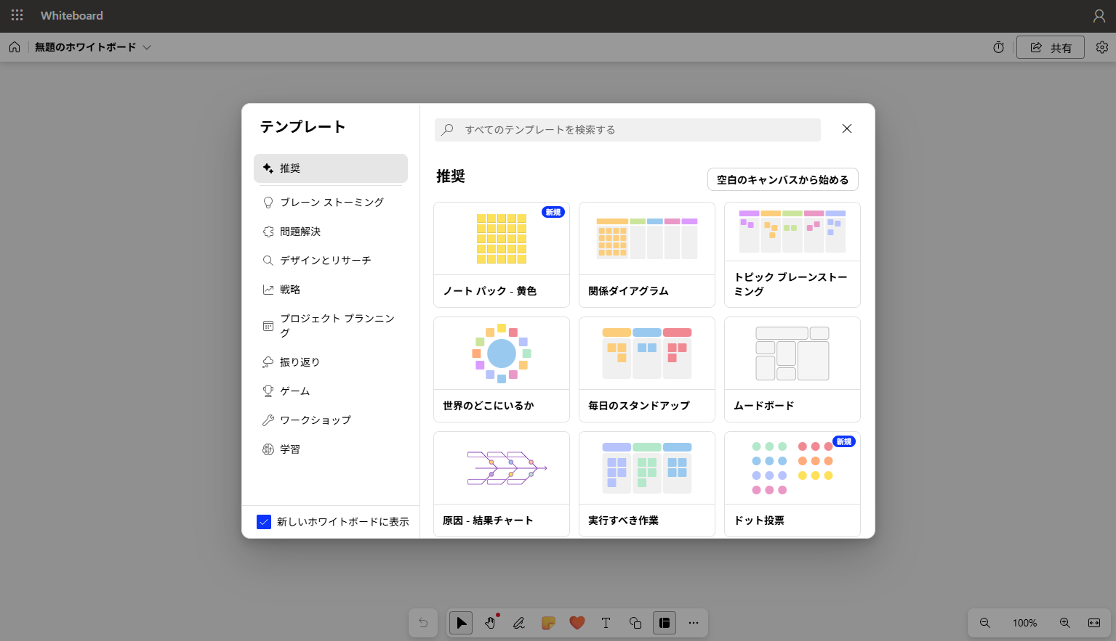Zoom in on the canvas
The width and height of the screenshot is (1116, 641).
[x=1064, y=622]
